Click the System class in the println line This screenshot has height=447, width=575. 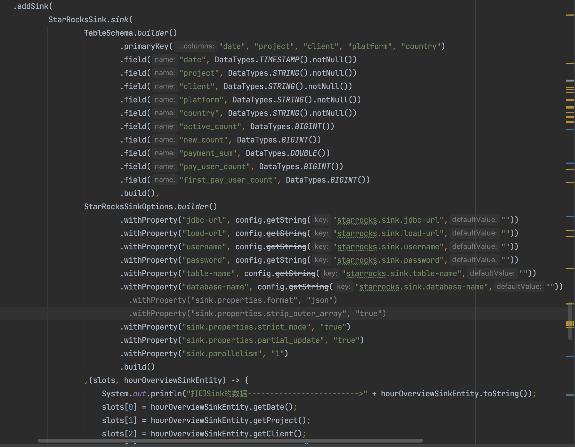pos(115,394)
